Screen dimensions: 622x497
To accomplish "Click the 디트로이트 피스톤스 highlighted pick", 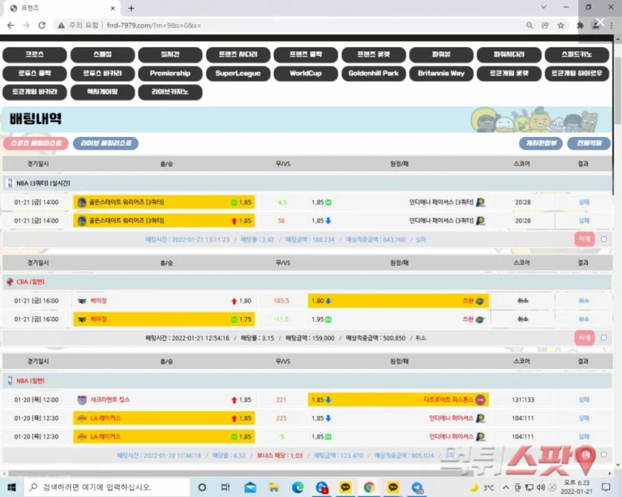I will click(399, 400).
